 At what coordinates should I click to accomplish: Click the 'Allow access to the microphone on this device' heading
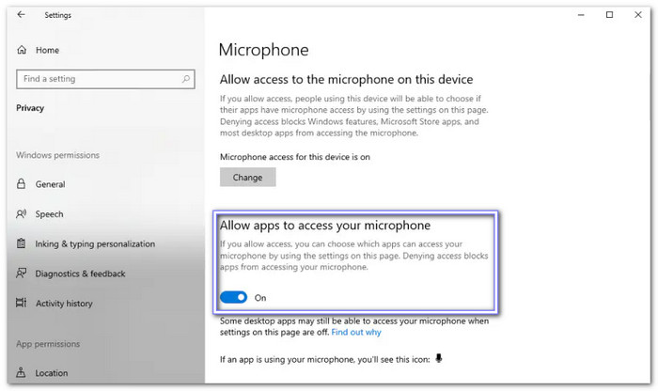click(x=346, y=79)
